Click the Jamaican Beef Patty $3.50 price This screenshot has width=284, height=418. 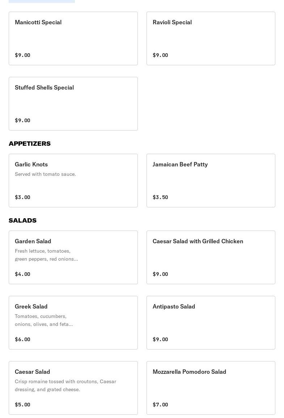point(160,197)
